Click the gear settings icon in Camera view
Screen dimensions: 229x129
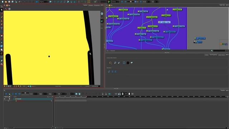[x=10, y=9]
